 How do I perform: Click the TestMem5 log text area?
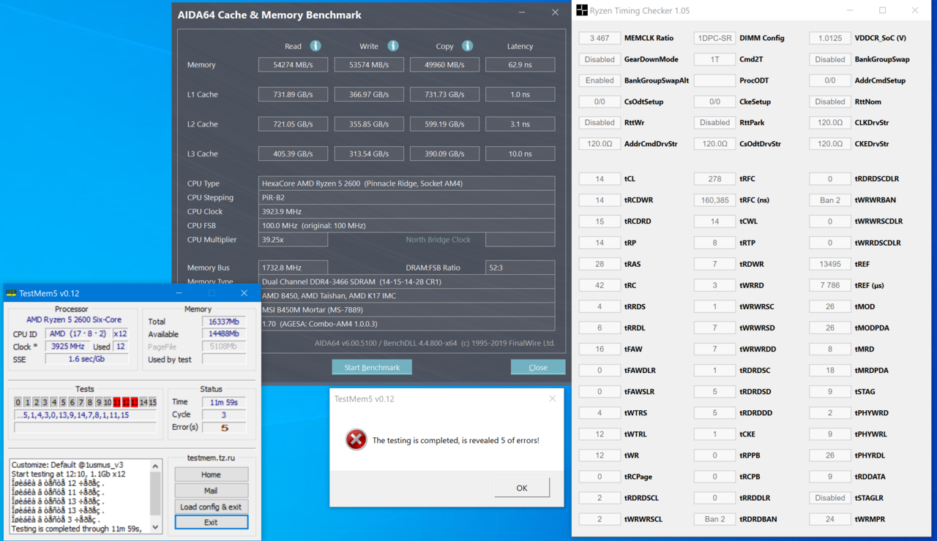79,496
